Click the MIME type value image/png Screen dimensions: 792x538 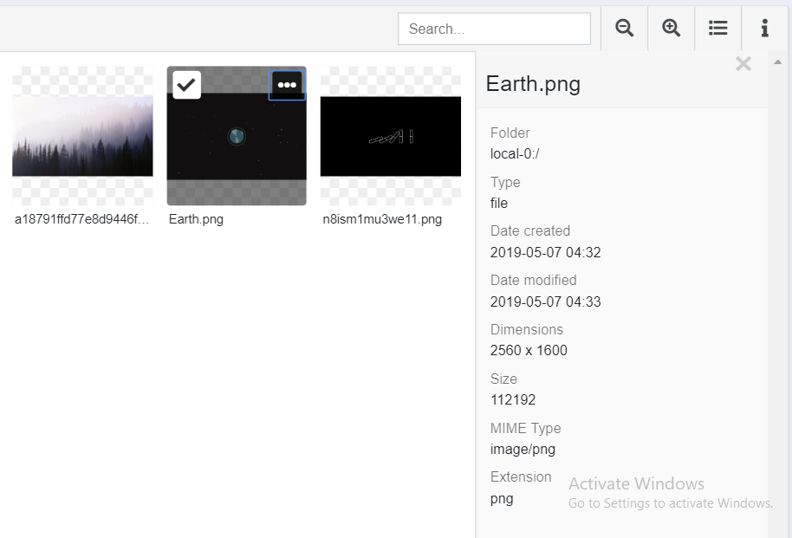(523, 449)
